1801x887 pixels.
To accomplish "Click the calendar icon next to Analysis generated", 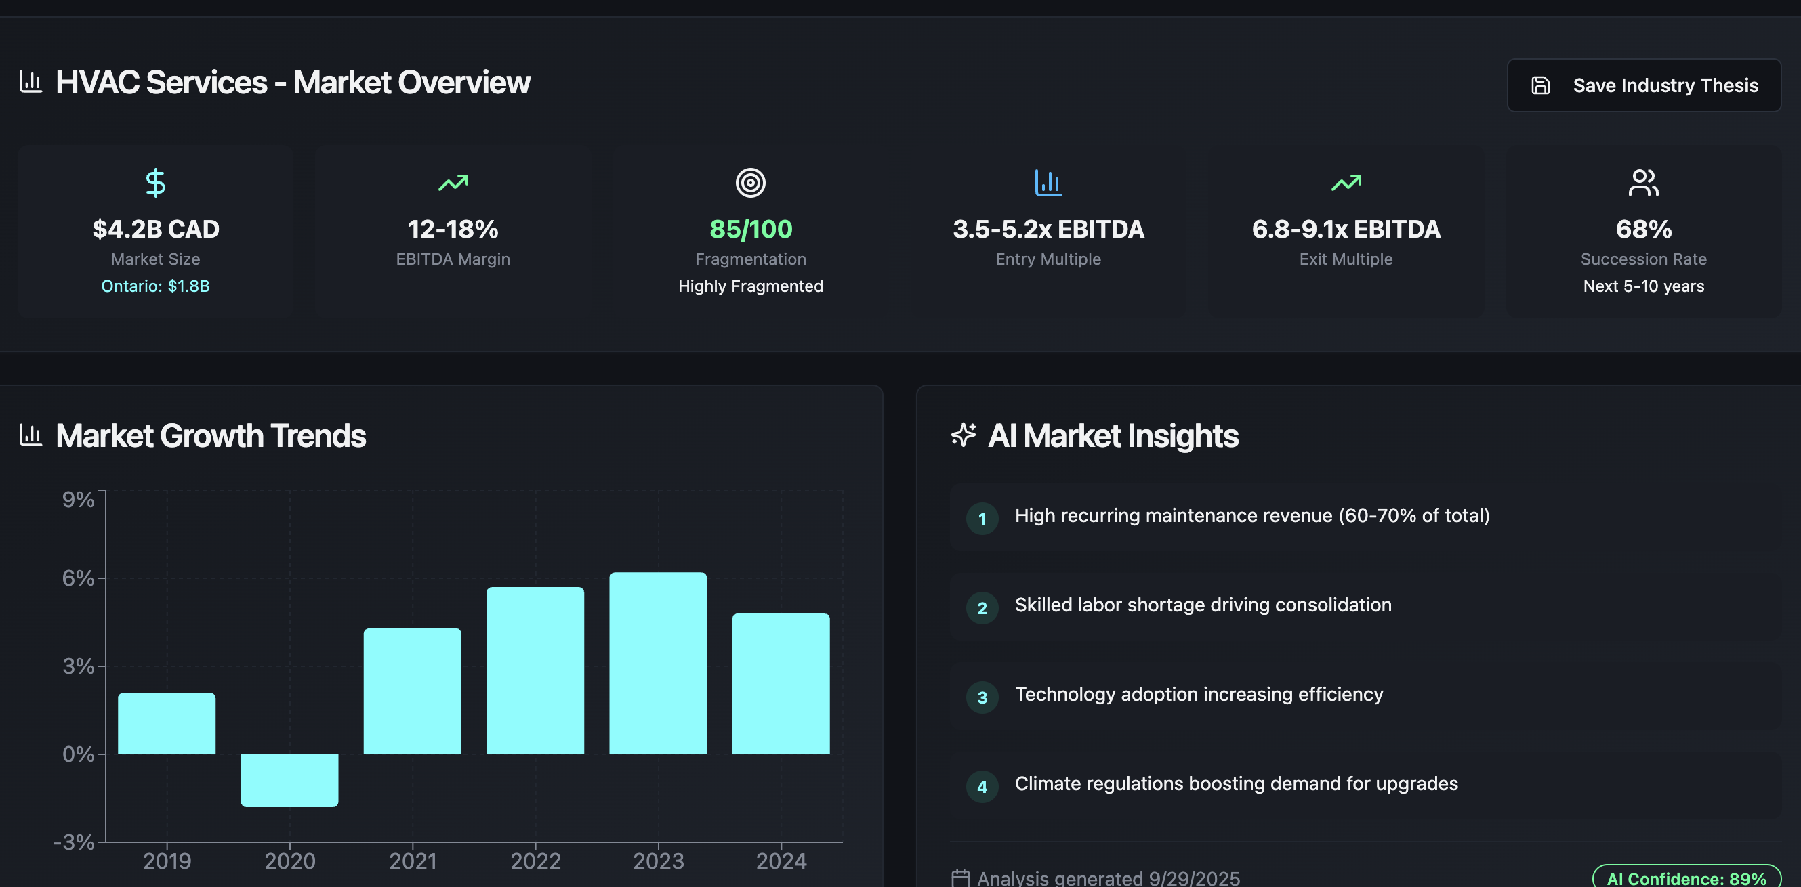I will click(961, 878).
